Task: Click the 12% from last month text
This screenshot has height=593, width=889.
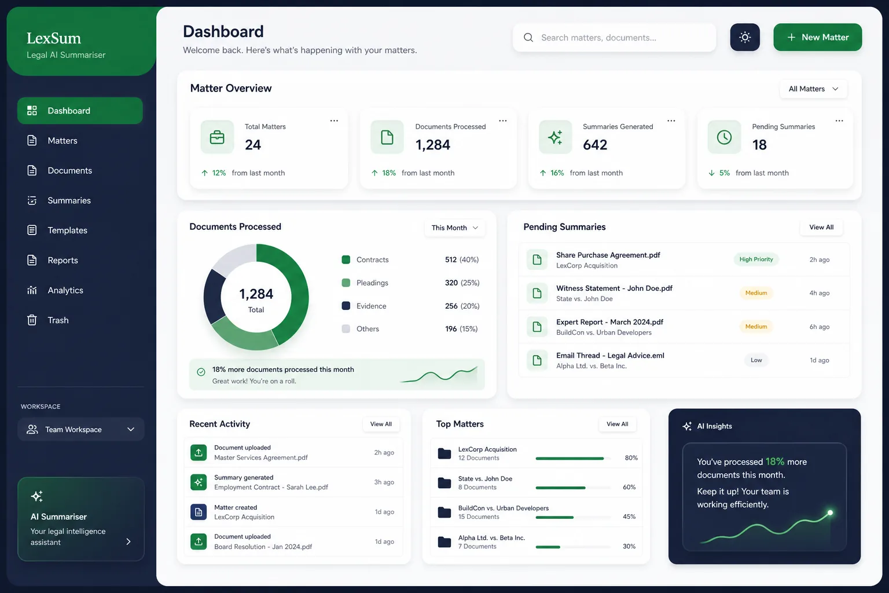Action: tap(243, 173)
